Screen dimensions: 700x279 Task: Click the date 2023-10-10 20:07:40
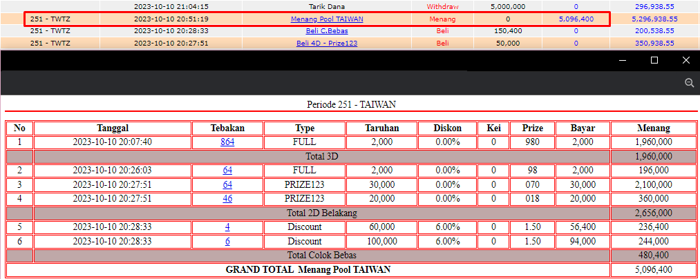coord(113,142)
